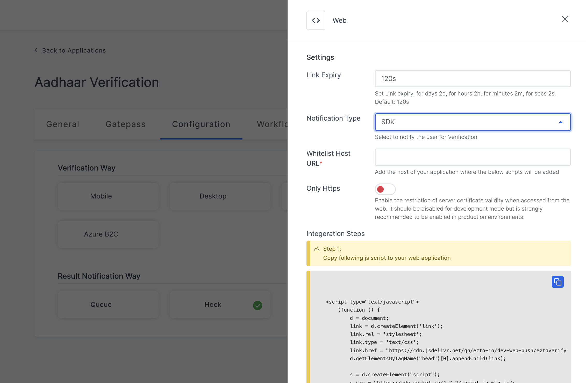Image resolution: width=586 pixels, height=383 pixels.
Task: Click the green checkmark on Hook card
Action: (258, 305)
